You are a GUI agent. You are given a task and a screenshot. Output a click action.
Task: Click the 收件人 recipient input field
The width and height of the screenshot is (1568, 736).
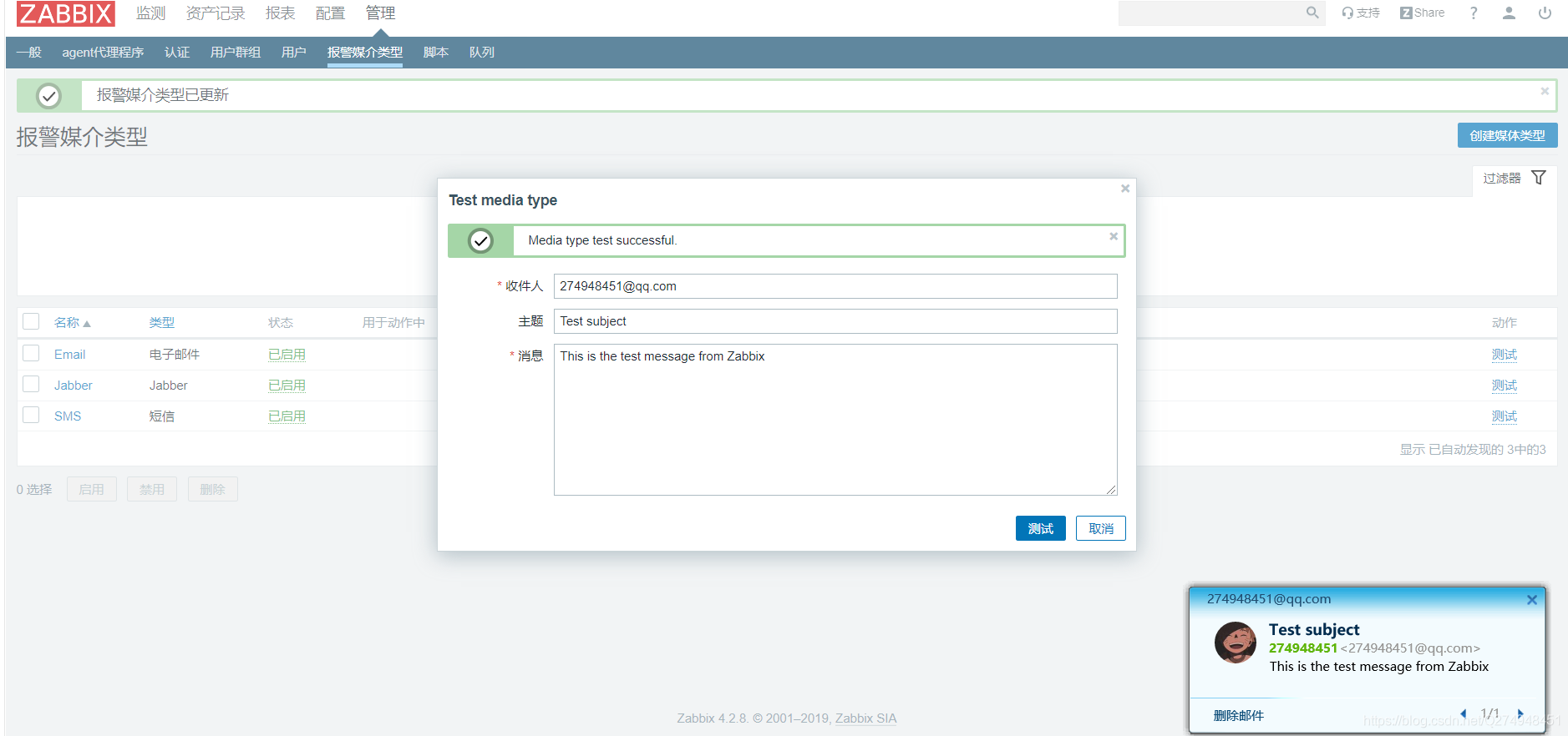[835, 286]
